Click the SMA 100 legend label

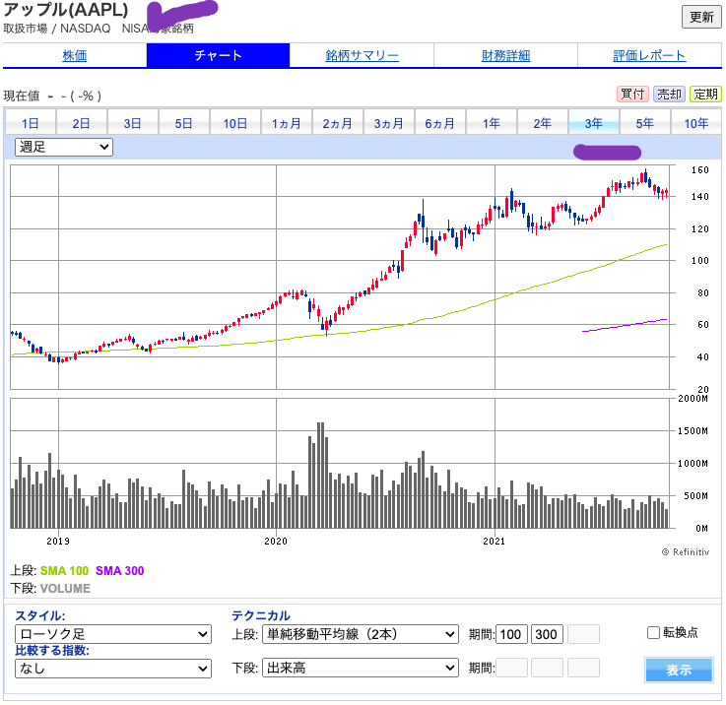pos(64,570)
